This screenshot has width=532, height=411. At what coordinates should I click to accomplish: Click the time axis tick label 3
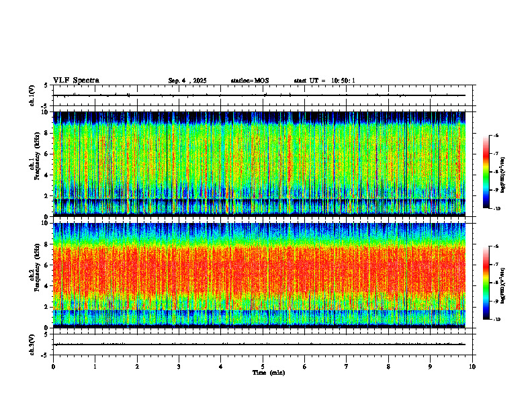pyautogui.click(x=179, y=367)
